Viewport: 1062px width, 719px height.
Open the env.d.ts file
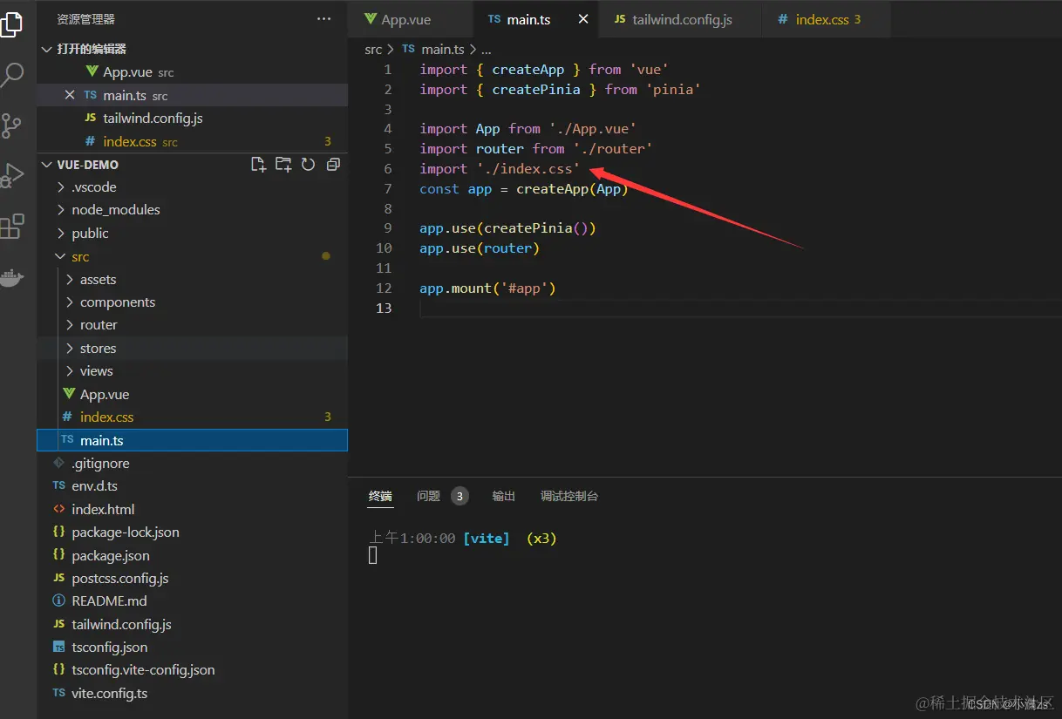(192, 485)
